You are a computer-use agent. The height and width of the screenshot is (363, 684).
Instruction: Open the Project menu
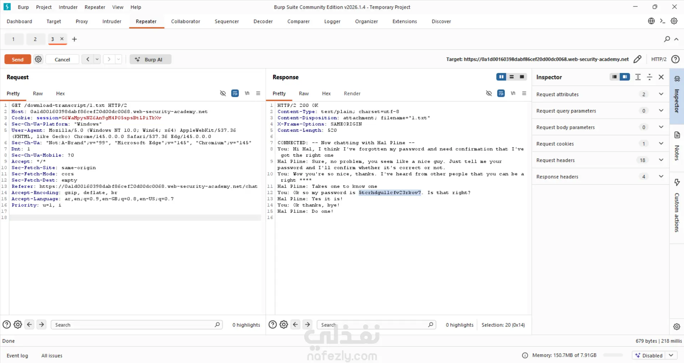click(x=44, y=7)
